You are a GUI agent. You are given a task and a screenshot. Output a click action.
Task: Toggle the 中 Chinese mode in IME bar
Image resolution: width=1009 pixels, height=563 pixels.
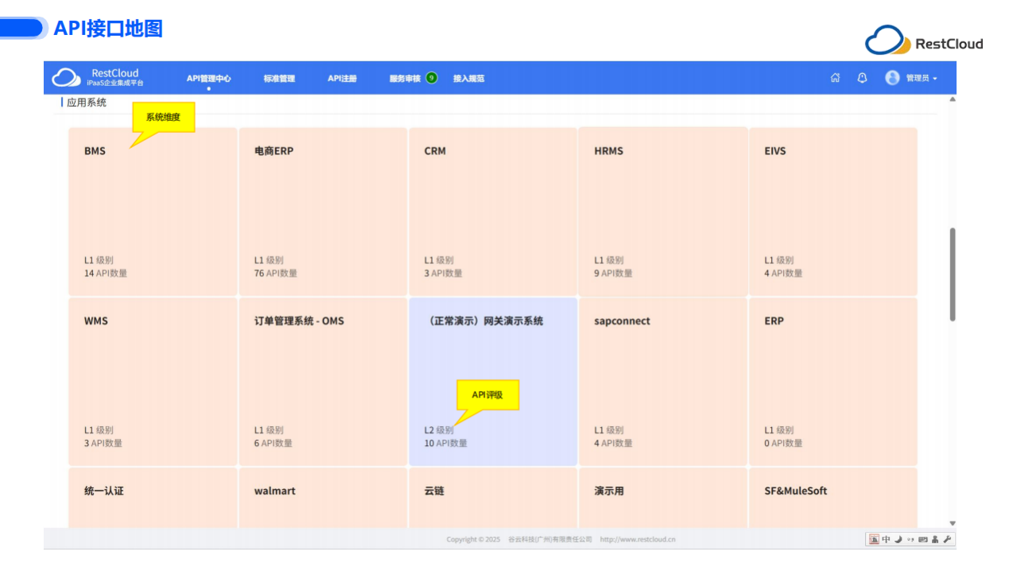click(x=887, y=539)
